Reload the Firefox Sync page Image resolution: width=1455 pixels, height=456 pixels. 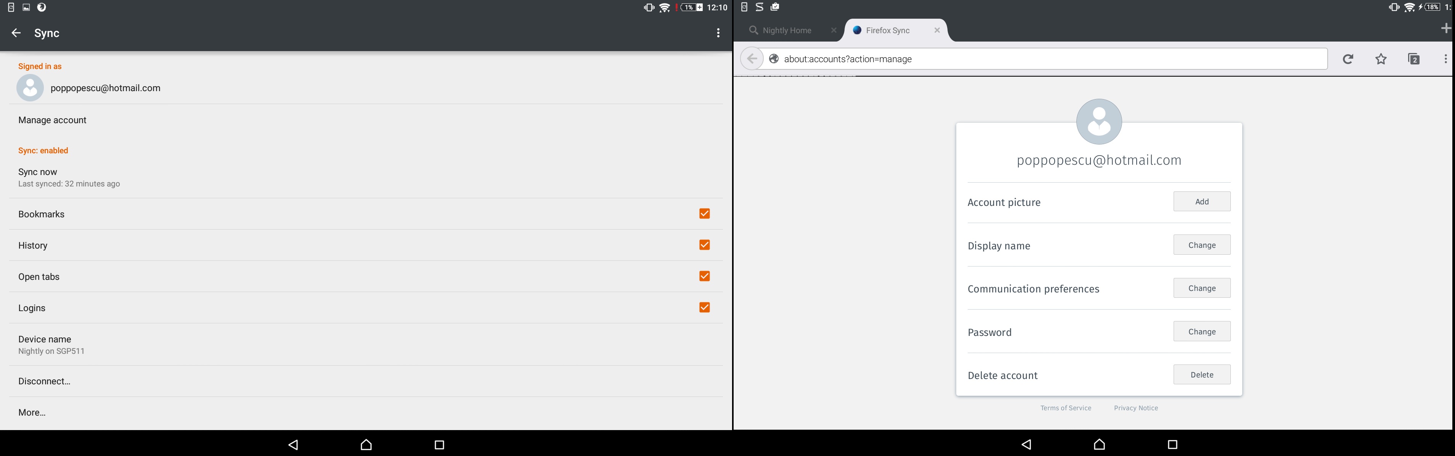click(x=1348, y=59)
